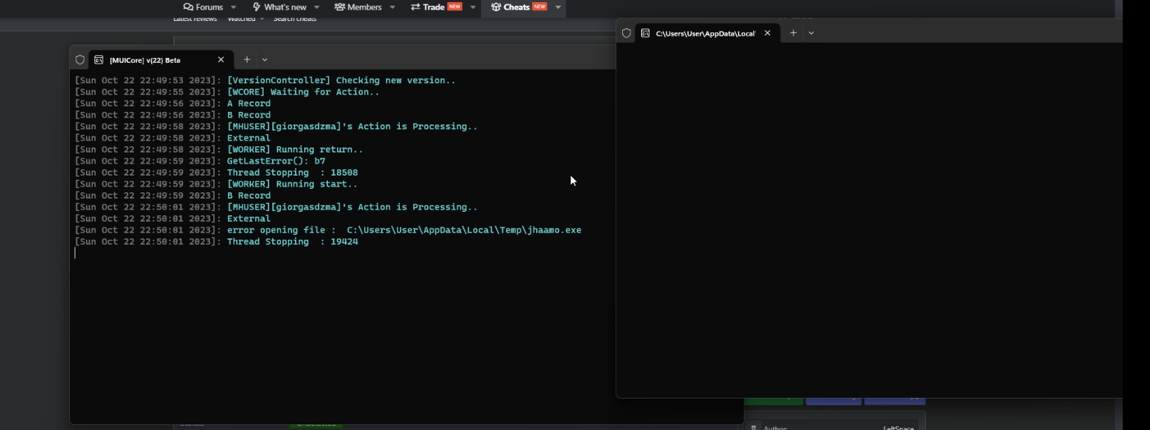The height and width of the screenshot is (430, 1150).
Task: Close the [MUICore] v(22) Beta tab
Action: 221,60
